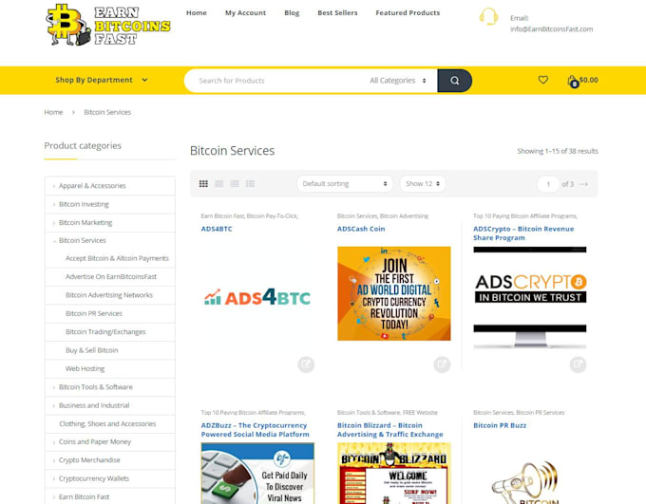Open the All Categories search filter
This screenshot has height=504, width=646.
tap(397, 81)
